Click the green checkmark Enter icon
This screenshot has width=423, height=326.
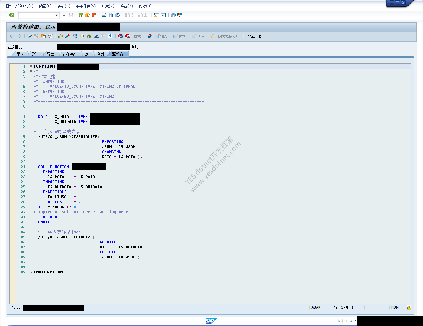pos(12,15)
